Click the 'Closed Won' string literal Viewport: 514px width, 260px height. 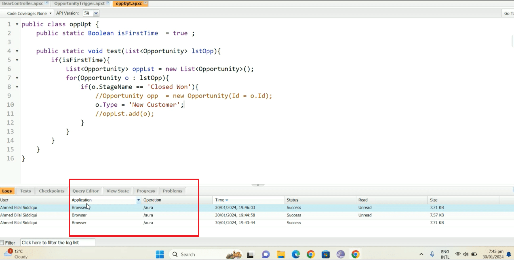[169, 87]
